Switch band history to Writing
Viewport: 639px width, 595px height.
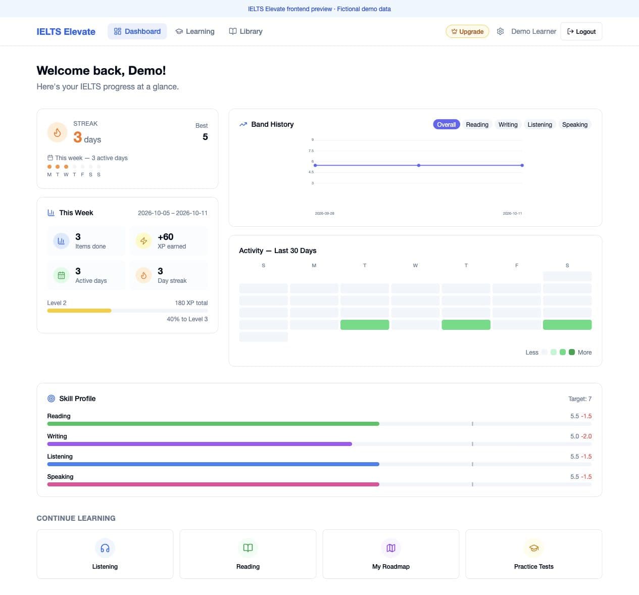point(508,125)
